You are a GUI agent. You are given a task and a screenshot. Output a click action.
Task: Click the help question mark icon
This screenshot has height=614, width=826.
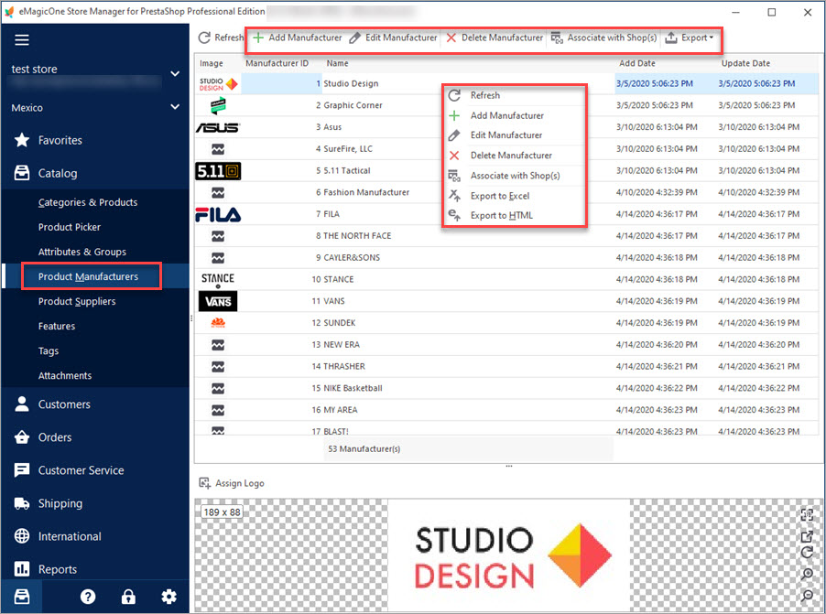click(87, 597)
